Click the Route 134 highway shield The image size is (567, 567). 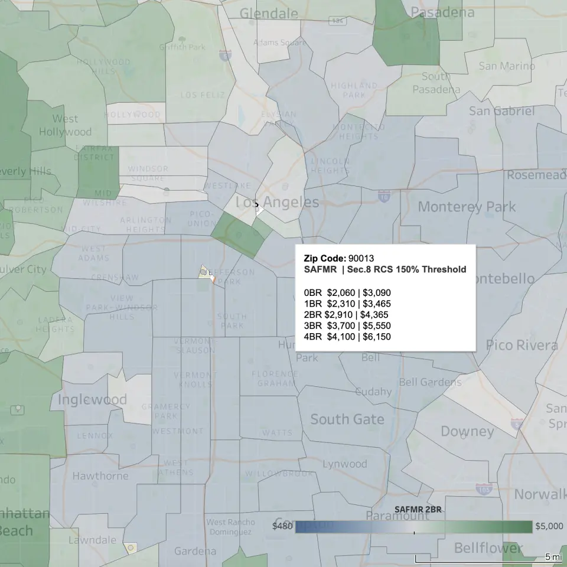click(338, 21)
